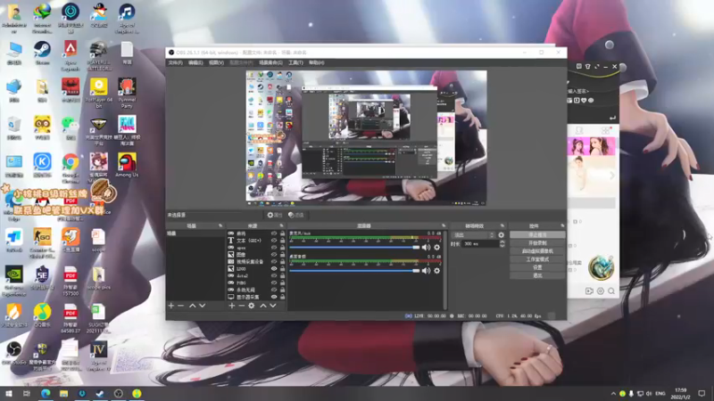Screen dimensions: 714x401
Task: Toggle visibility of 图像 source
Action: click(x=274, y=255)
